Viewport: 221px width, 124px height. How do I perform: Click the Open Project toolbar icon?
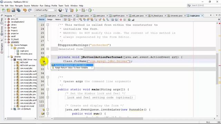pos(13,10)
